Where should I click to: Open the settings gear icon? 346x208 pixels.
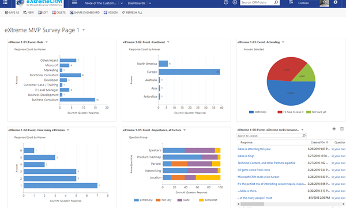(336, 2)
